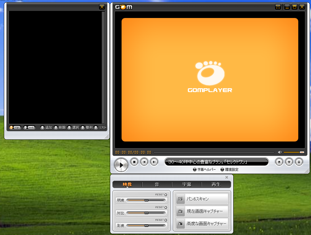Click 現在画面キャプチャー button
Viewport: 311px width, 235px height.
pos(202,211)
